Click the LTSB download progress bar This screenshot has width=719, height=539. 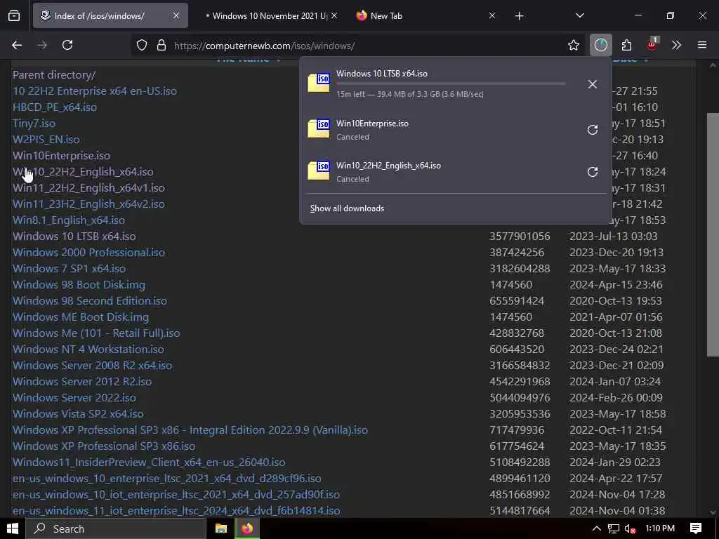451,84
